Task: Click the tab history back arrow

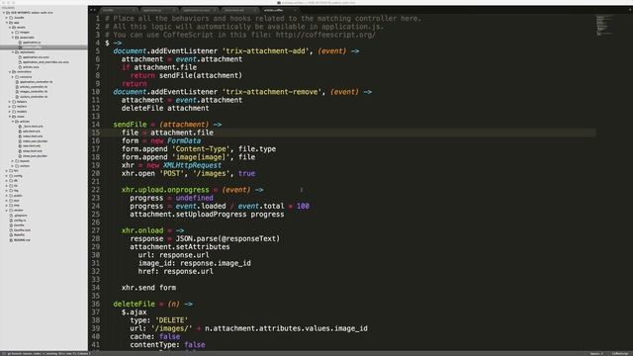Action: coord(91,10)
